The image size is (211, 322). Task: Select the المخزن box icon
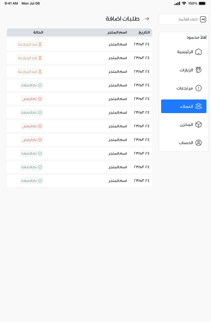click(198, 124)
